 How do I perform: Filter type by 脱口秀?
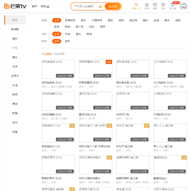pos(133,20)
